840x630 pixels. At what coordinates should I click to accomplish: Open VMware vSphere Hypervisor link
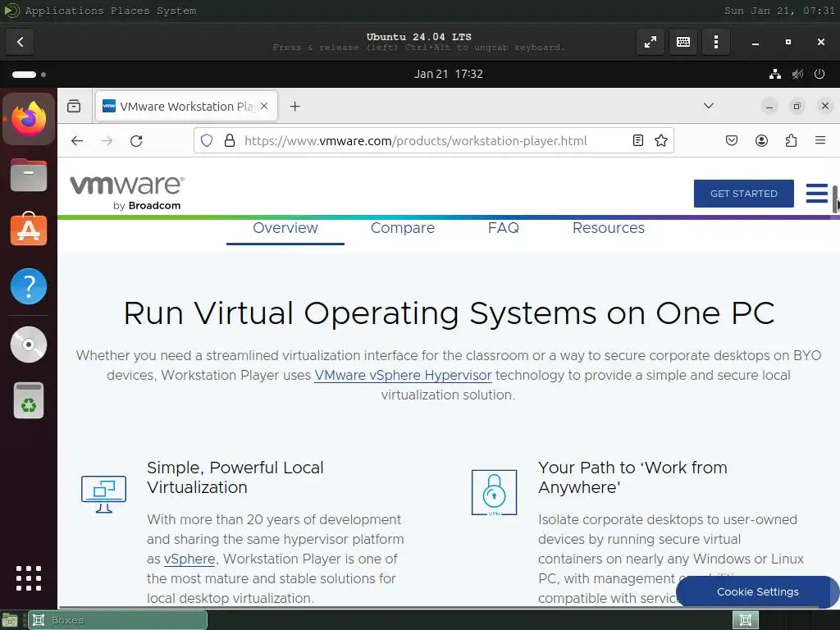click(403, 375)
